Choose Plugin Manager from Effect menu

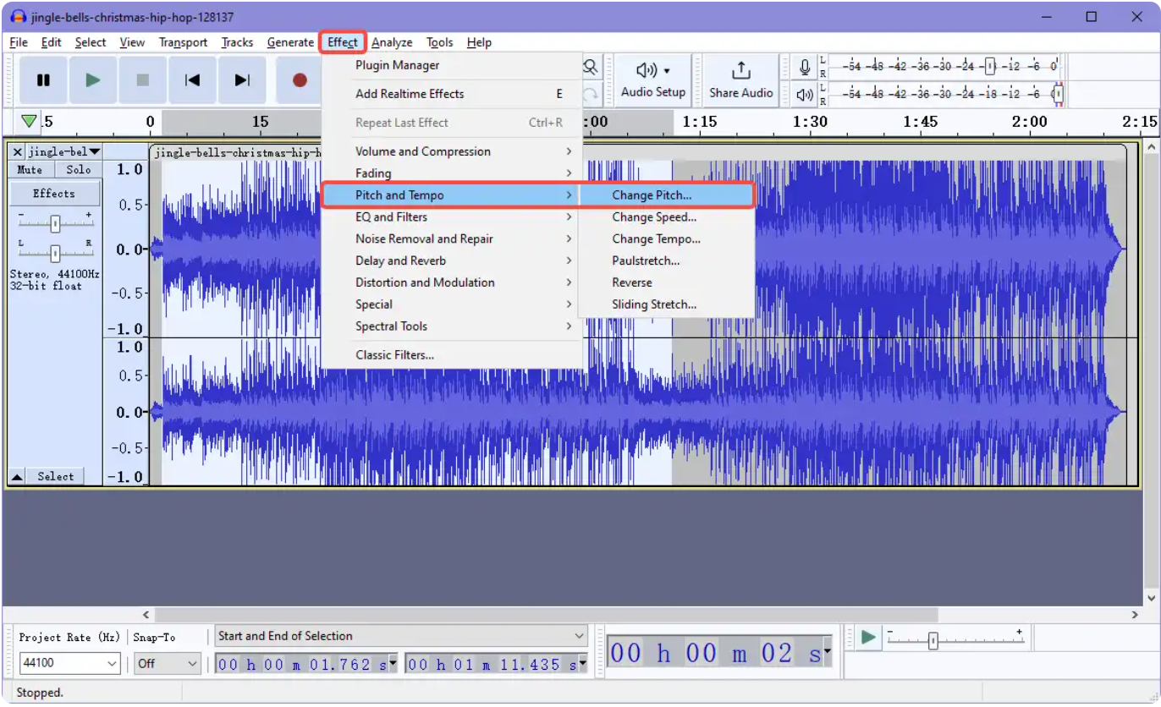(453, 65)
